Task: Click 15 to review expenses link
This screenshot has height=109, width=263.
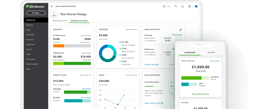Action: [86, 97]
